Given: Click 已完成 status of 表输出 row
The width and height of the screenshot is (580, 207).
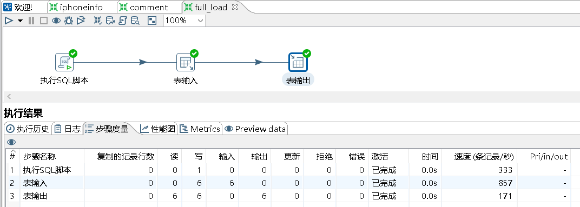Looking at the screenshot, I should click(384, 196).
